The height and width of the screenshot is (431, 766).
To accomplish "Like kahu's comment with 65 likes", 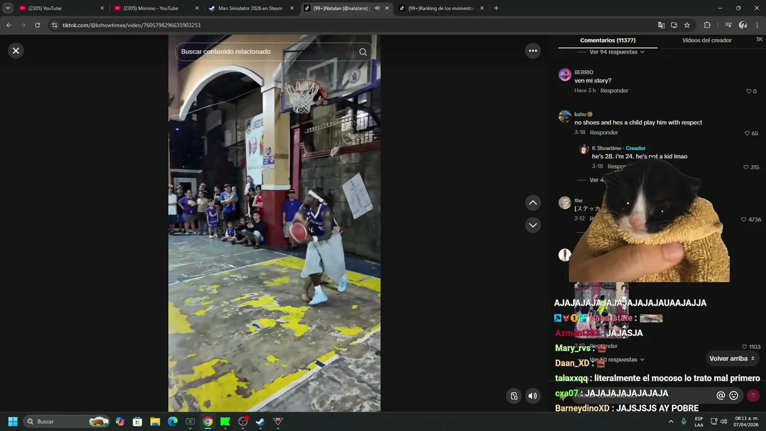I will [x=747, y=133].
